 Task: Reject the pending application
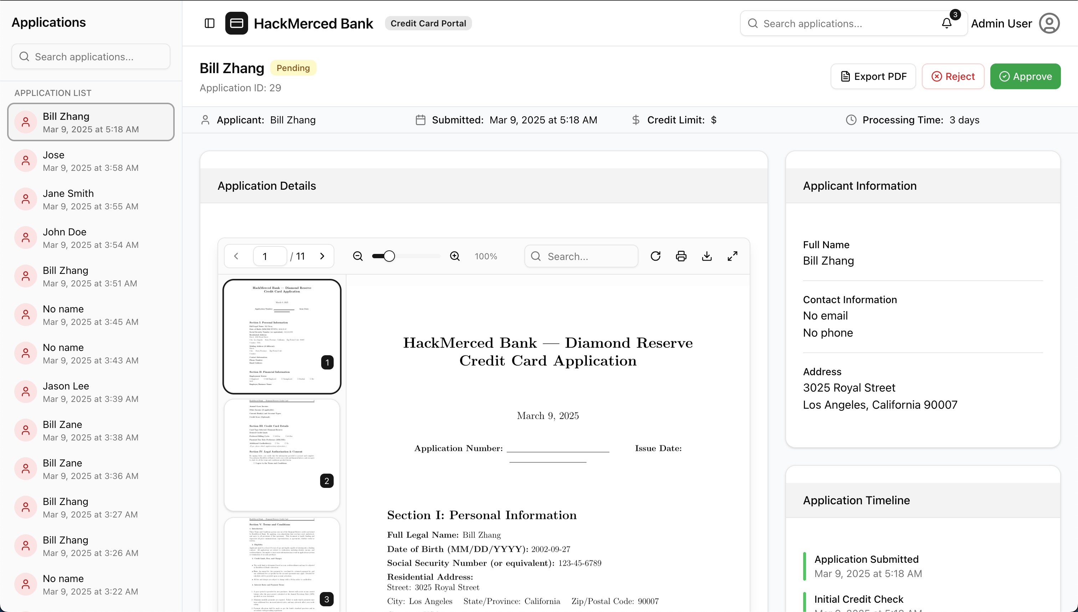click(x=953, y=76)
